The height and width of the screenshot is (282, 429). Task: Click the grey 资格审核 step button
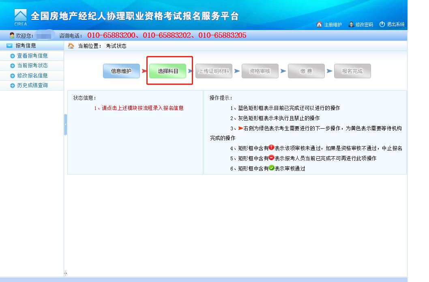click(x=260, y=71)
